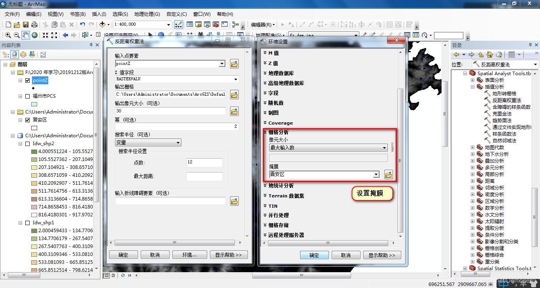
Task: Select the Pan hand tool
Action: [x=26, y=35]
